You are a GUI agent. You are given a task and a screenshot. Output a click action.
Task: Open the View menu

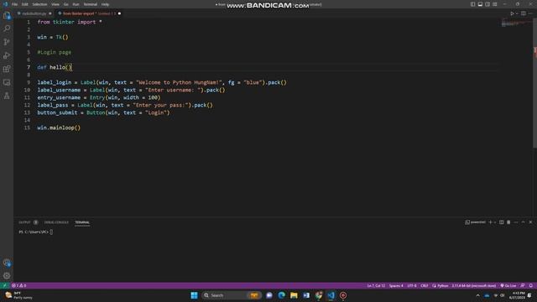coord(55,4)
